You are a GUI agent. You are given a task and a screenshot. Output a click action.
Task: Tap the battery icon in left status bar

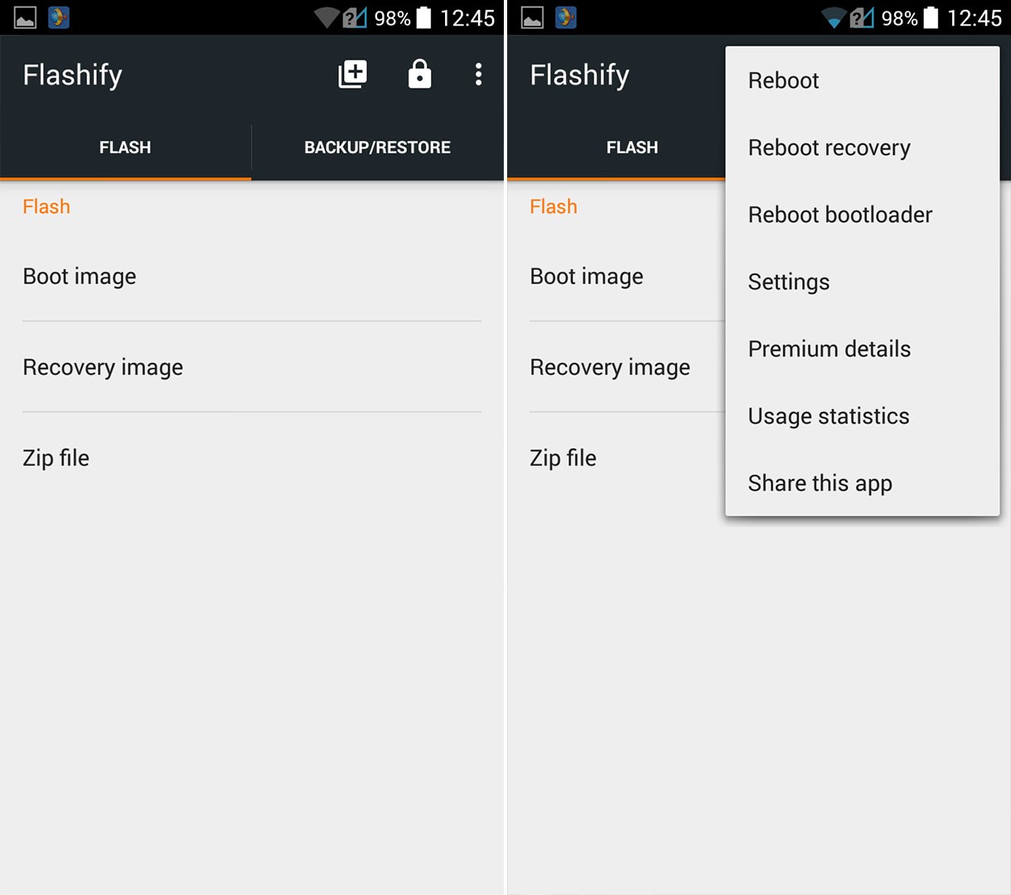[x=423, y=17]
